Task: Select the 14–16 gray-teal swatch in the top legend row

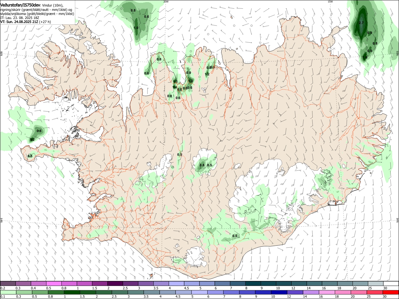Action: 314,284
